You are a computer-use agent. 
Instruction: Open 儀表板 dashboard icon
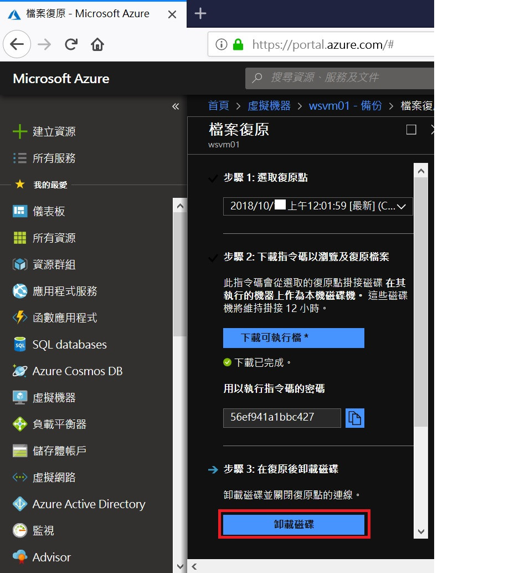click(20, 211)
